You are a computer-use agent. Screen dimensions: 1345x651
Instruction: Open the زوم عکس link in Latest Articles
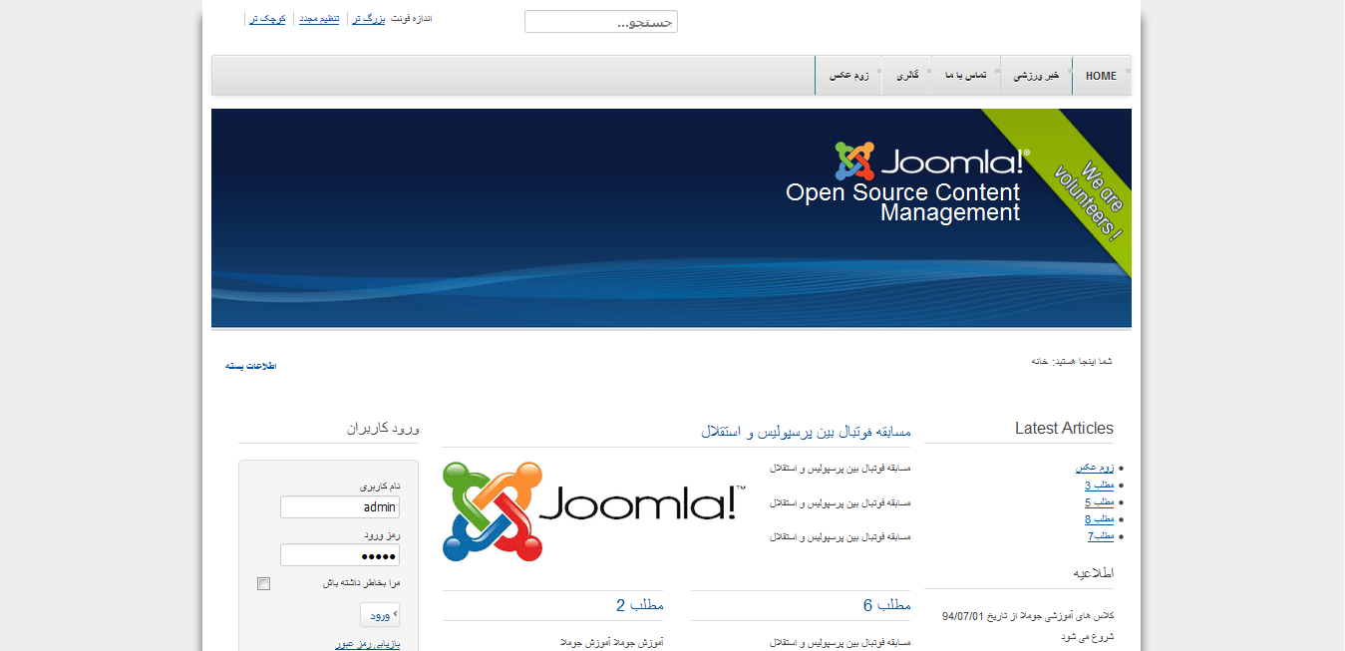click(1095, 468)
